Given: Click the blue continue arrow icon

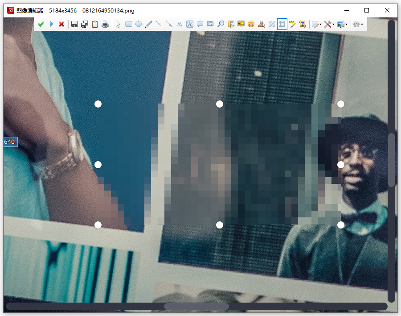Looking at the screenshot, I should click(51, 25).
